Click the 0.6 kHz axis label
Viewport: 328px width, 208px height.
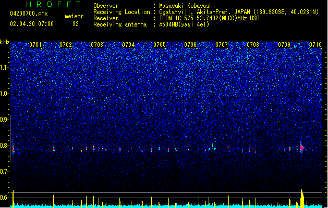[x=5, y=198]
